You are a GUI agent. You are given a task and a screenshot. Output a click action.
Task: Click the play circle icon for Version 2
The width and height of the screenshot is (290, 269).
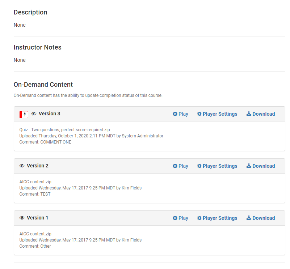point(175,166)
